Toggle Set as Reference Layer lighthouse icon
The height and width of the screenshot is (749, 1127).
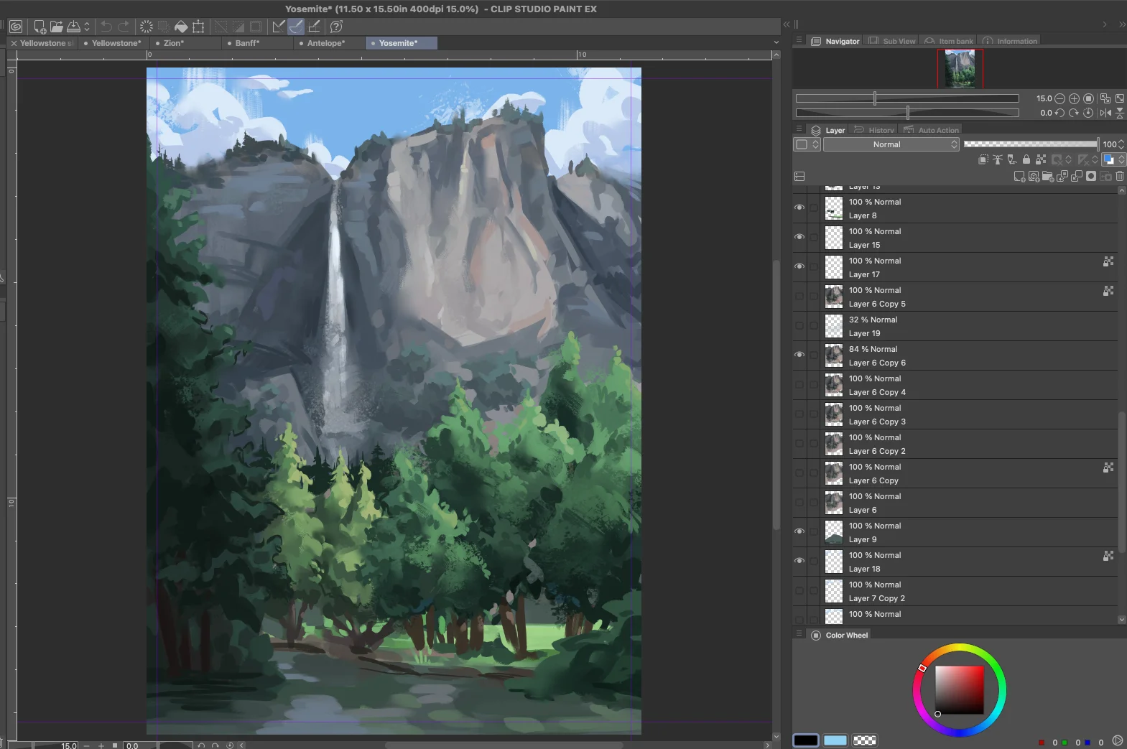[x=998, y=159]
